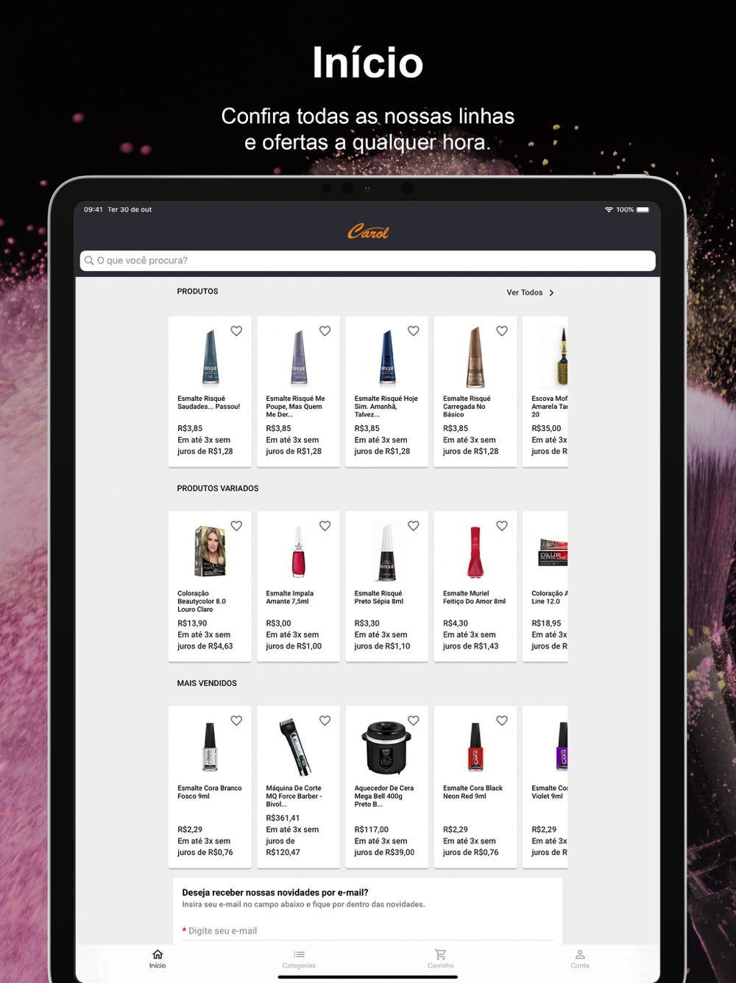The image size is (736, 983).
Task: Expand Ver Todos chevron arrow
Action: coord(551,293)
